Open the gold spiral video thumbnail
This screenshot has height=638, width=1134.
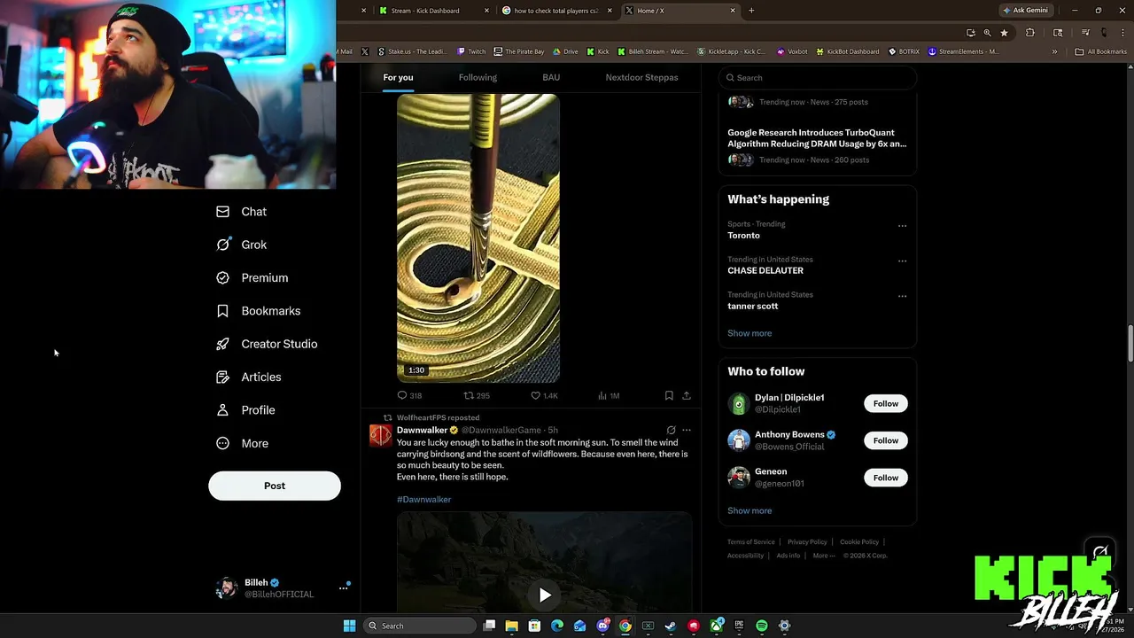(x=478, y=238)
